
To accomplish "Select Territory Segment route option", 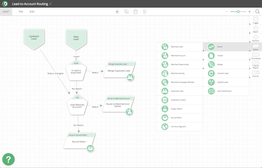I will pyautogui.click(x=180, y=127).
